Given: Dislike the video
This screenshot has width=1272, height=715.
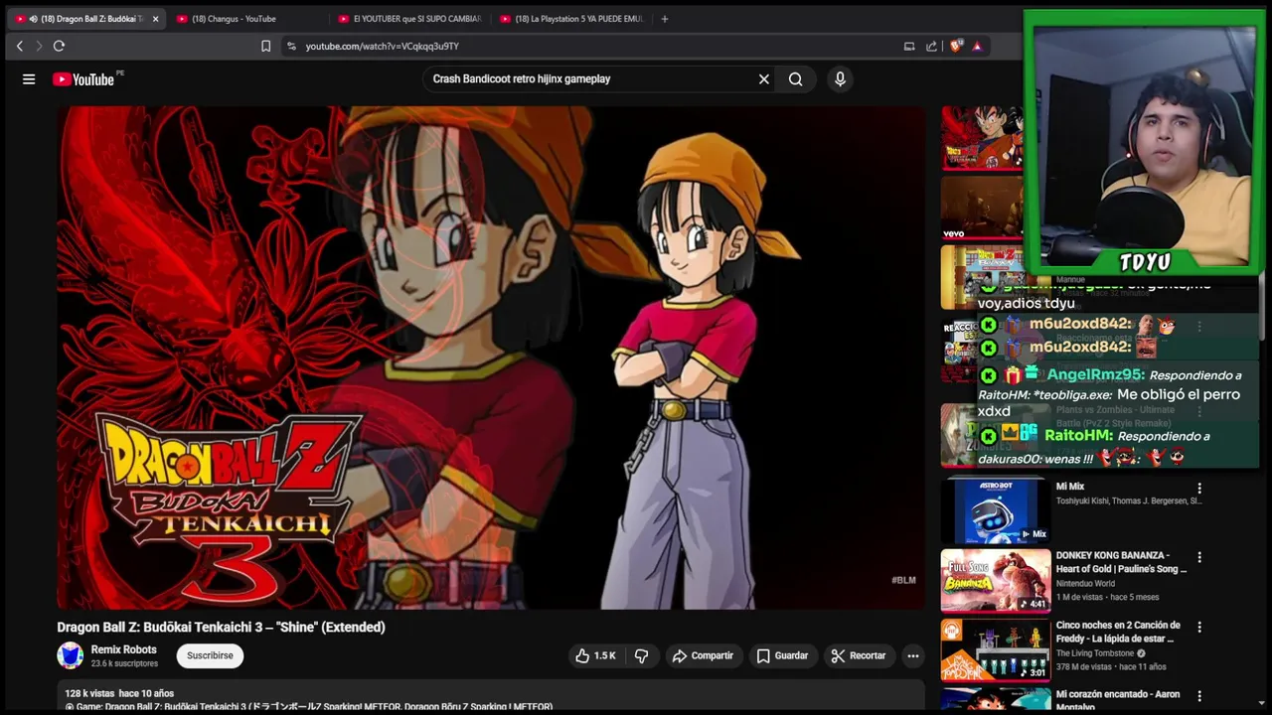Looking at the screenshot, I should coord(642,655).
